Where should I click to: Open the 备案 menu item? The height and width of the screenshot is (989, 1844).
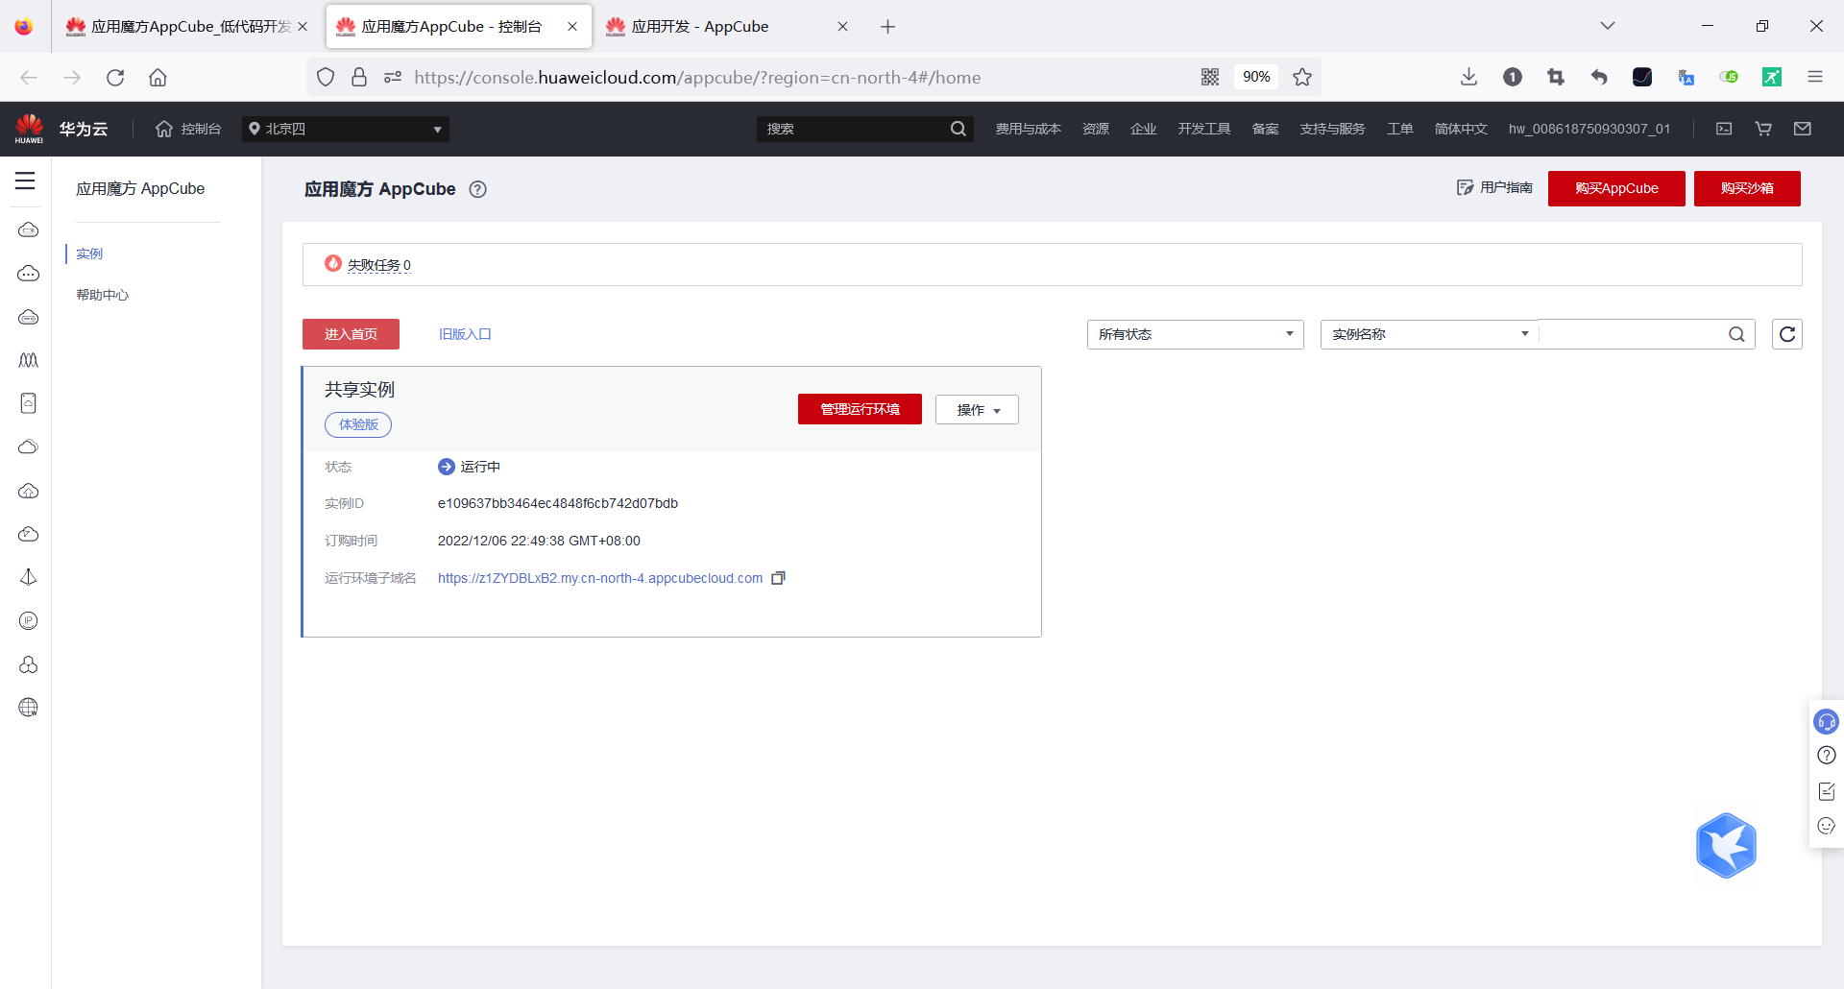tap(1265, 129)
